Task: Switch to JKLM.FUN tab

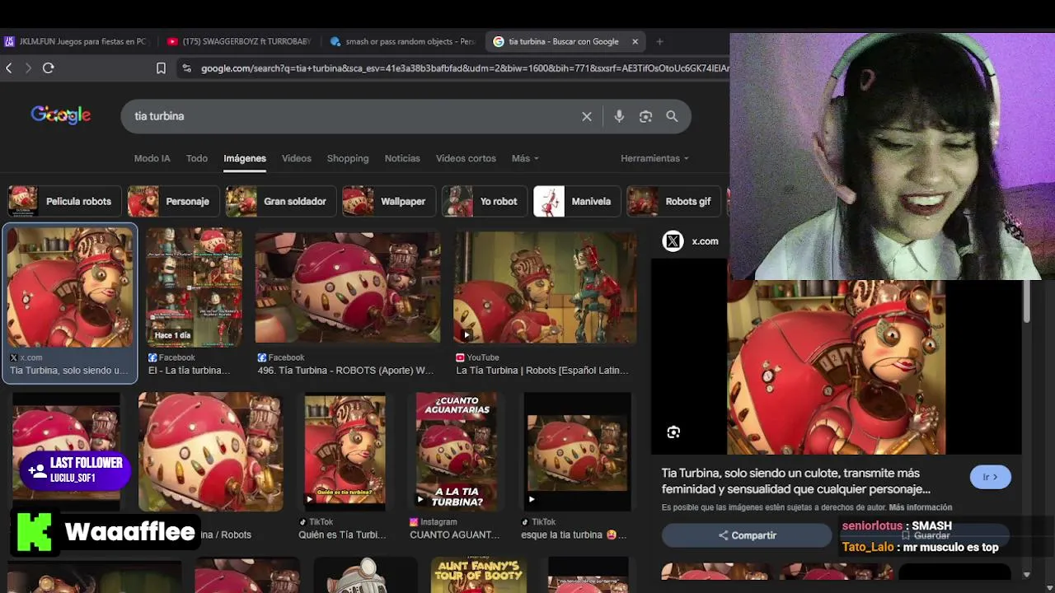Action: pyautogui.click(x=76, y=41)
